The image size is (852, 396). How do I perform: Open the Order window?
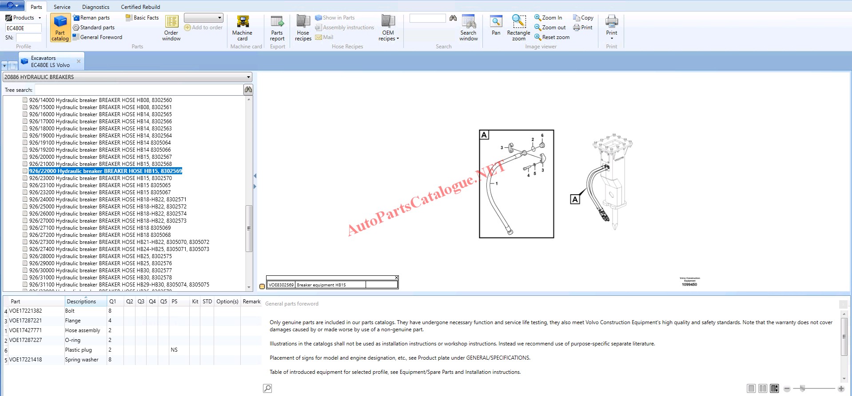click(171, 27)
